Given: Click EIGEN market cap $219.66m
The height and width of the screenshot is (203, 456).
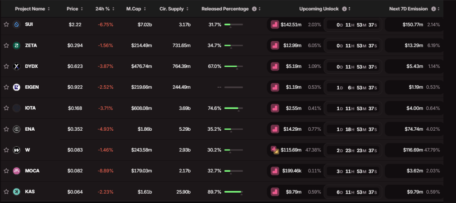Looking at the screenshot, I should 141,87.
